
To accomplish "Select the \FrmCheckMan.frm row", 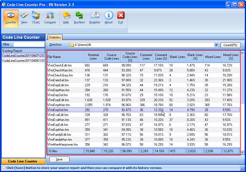I will tap(143, 70).
